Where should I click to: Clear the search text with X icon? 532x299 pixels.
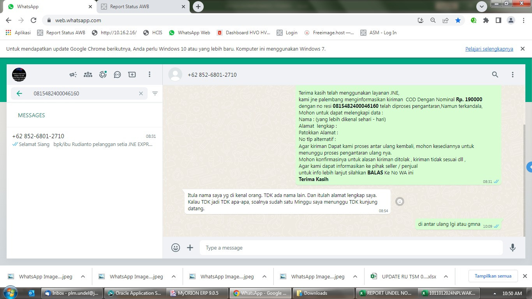(141, 93)
